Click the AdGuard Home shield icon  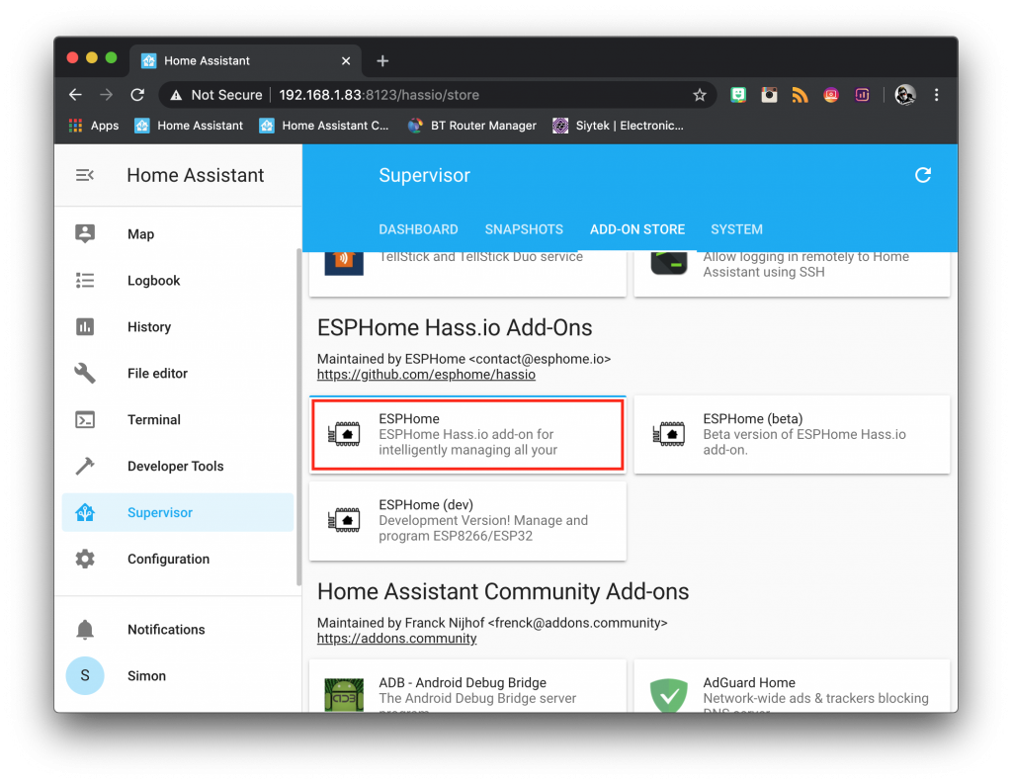tap(669, 695)
